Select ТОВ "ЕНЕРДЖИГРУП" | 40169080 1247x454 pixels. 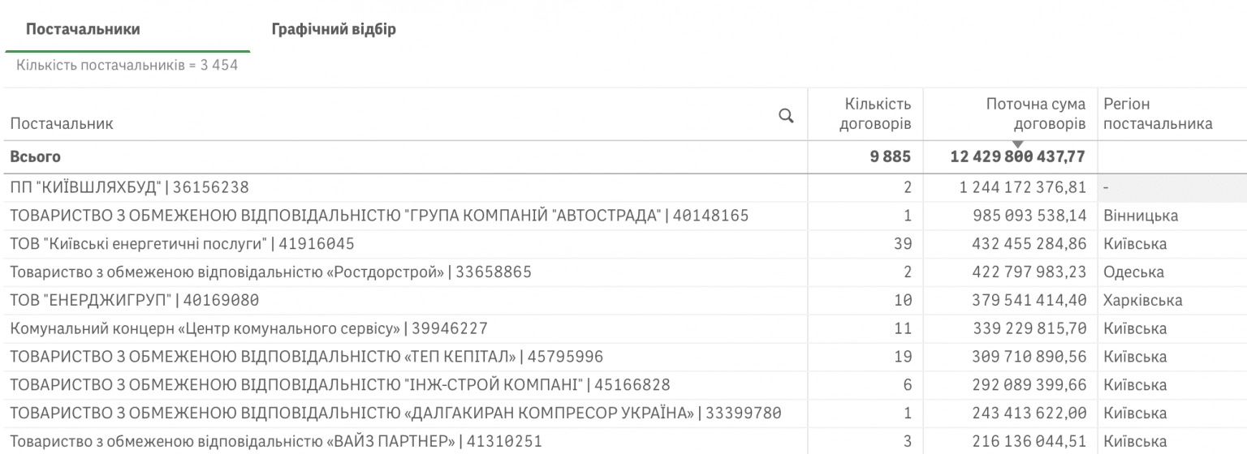134,301
